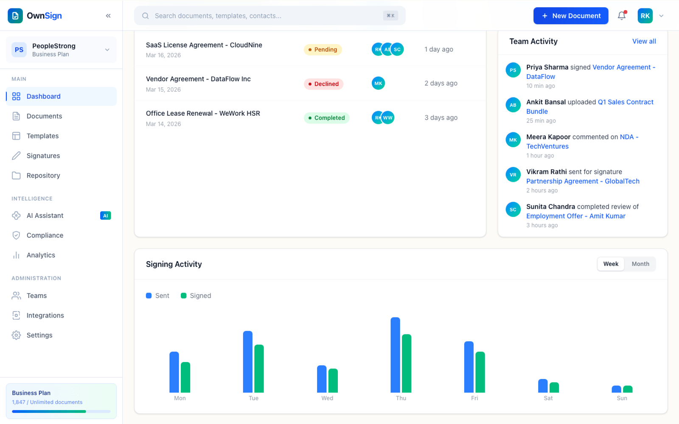Click the Dashboard grid icon
This screenshot has width=679, height=424.
pos(16,96)
